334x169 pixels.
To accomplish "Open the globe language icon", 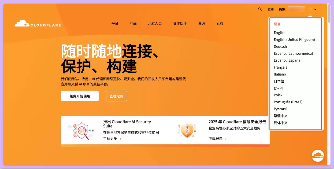I will tap(310, 9).
